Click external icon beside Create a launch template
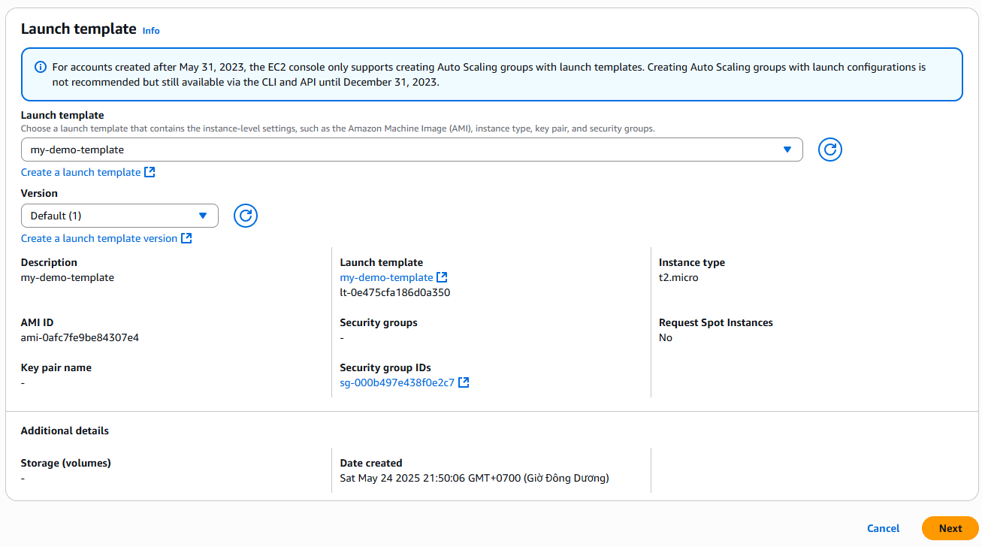This screenshot has width=982, height=547. pos(150,172)
